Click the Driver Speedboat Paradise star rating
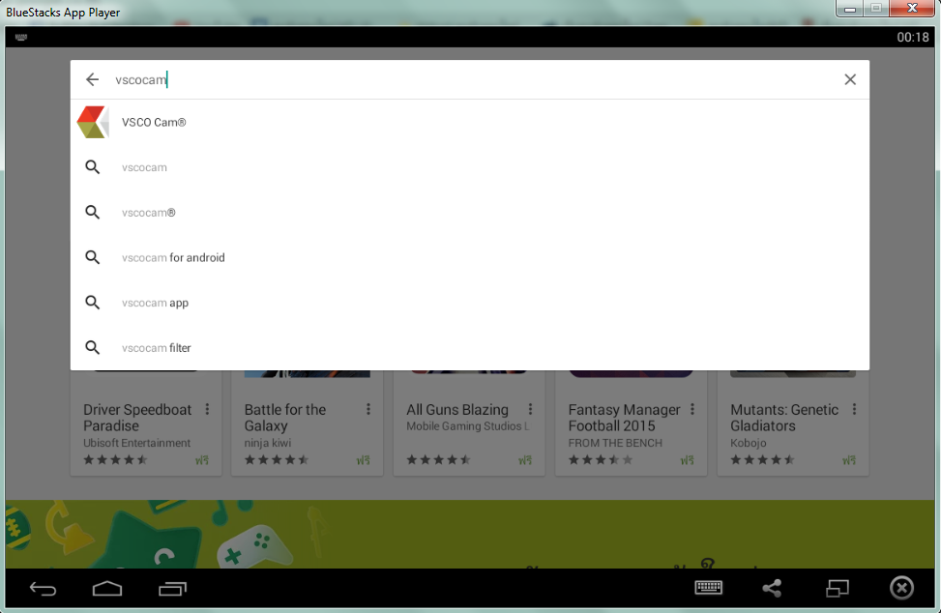 click(x=115, y=460)
